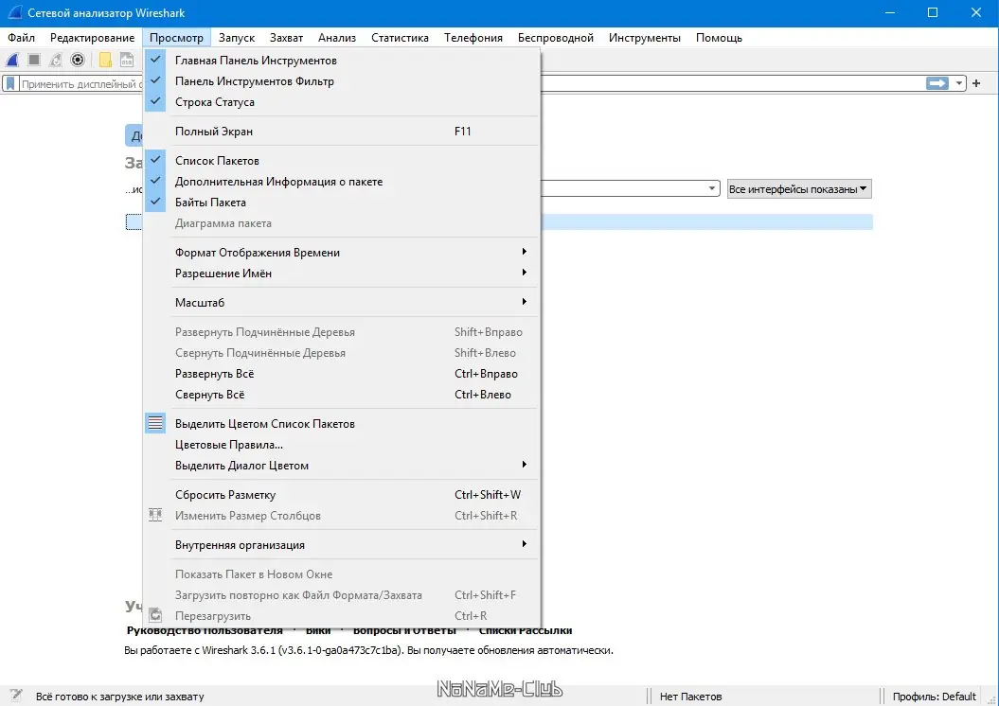
Task: Click the restart capture icon in toolbar
Action: [56, 60]
